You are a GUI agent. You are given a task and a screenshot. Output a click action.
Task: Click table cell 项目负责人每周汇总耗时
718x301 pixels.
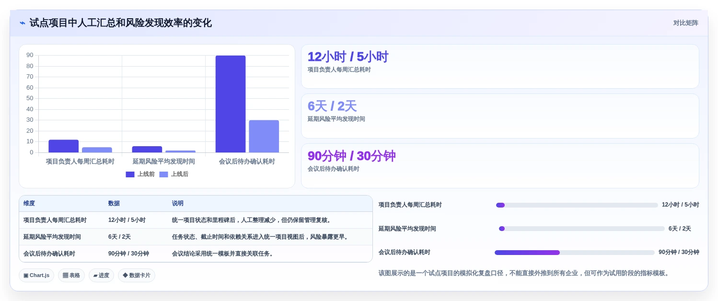point(55,220)
